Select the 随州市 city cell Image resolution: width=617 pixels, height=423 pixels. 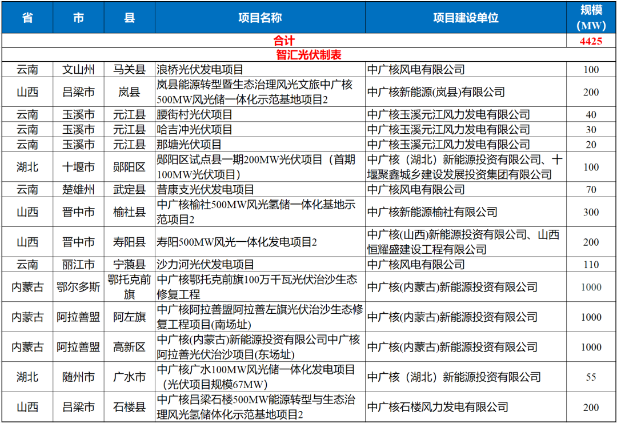(x=78, y=377)
